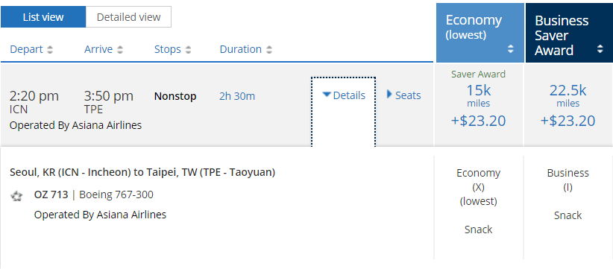
Task: Click the sort arrows next to Arrive
Action: click(120, 50)
